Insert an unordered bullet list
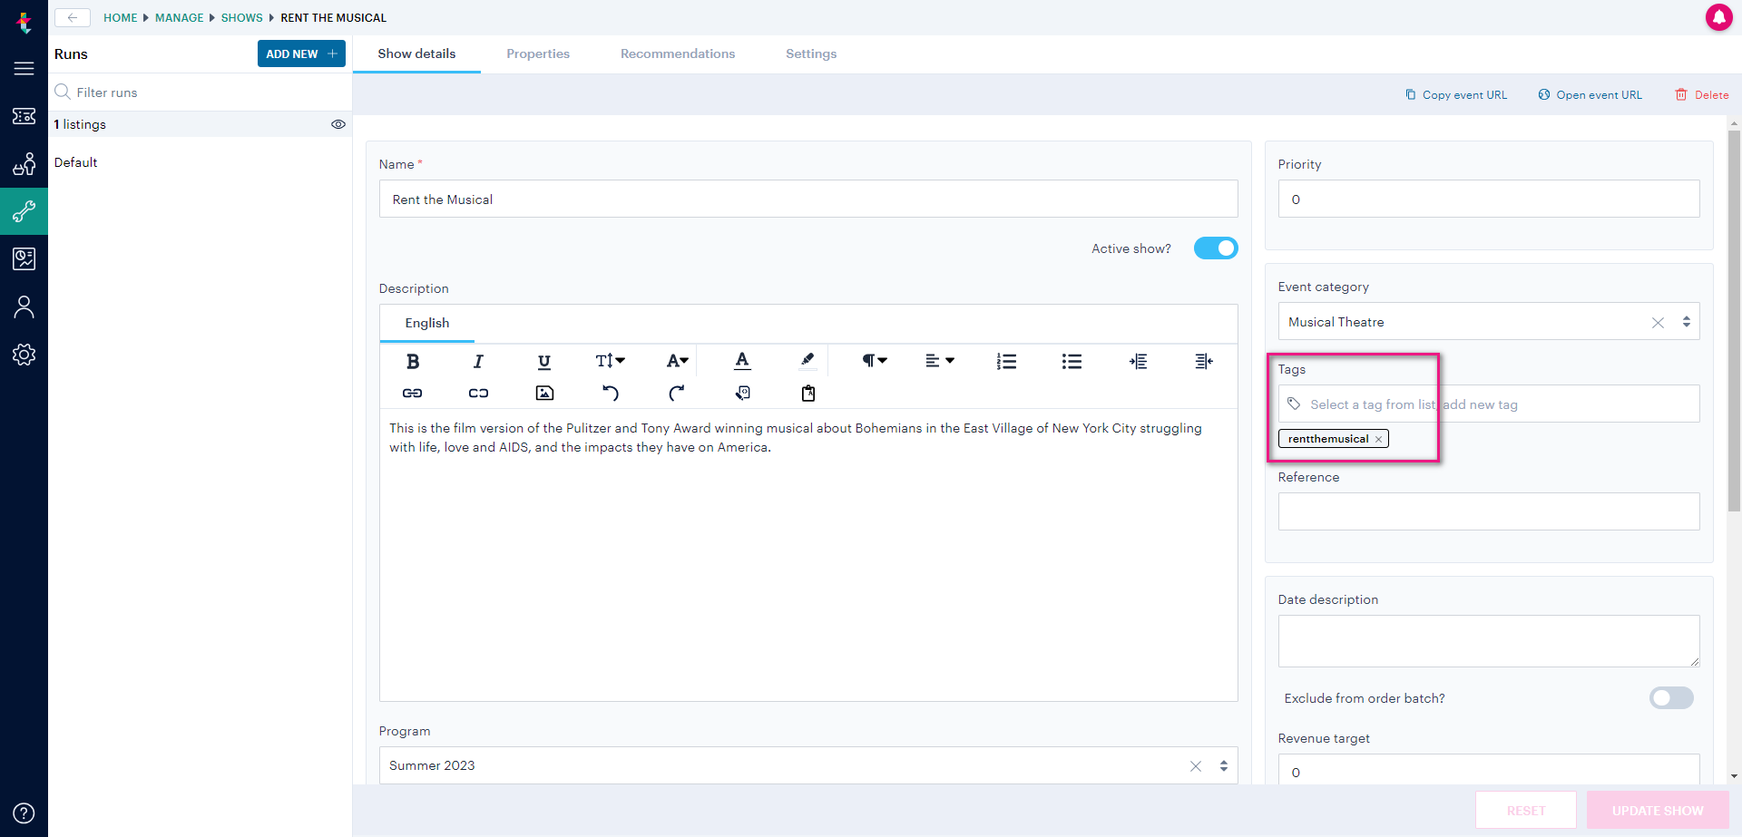 (x=1072, y=362)
